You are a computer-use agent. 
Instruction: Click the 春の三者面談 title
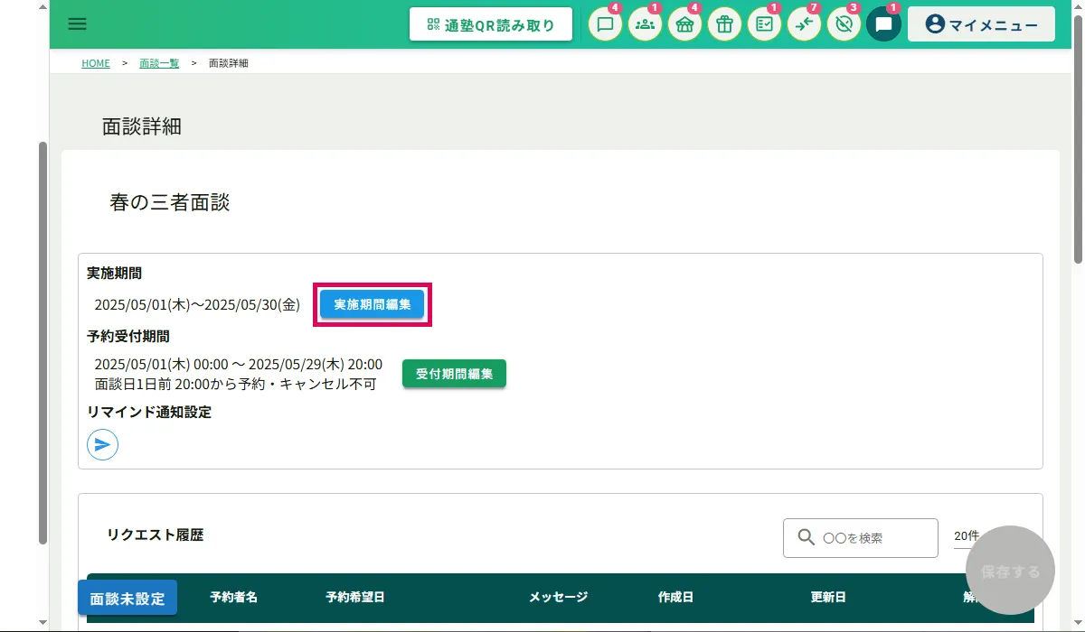pos(170,202)
